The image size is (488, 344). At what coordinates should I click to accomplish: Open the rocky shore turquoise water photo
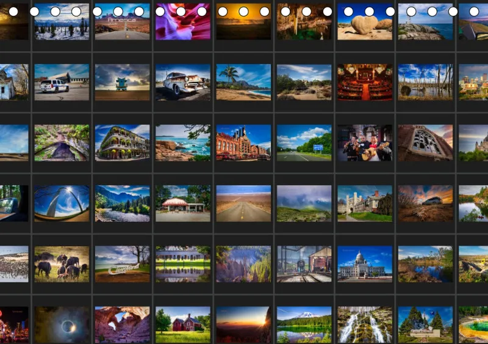point(183,143)
